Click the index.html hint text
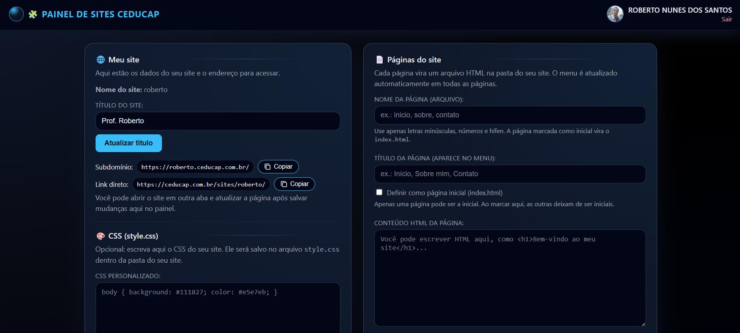740x333 pixels. [x=392, y=139]
